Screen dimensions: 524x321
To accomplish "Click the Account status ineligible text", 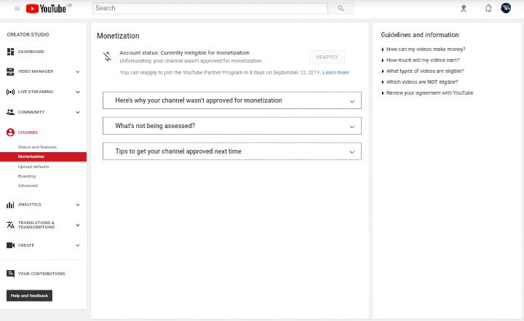I will click(184, 53).
